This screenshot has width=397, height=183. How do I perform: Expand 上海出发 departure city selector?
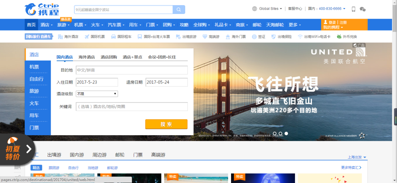click(357, 157)
